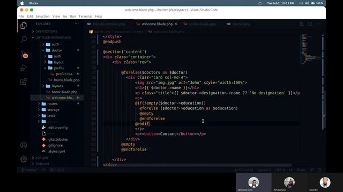
Task: Click the notifications bell in status bar
Action: (320, 170)
